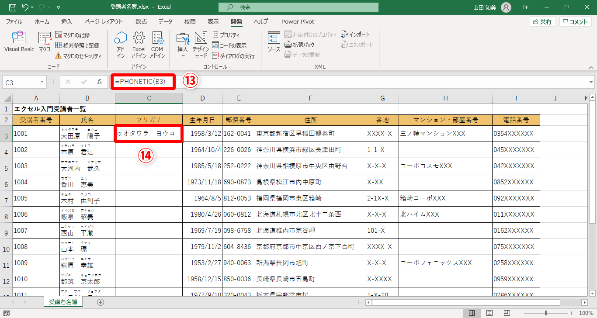Select the フリガナ header cell
The image size is (597, 318).
tap(149, 120)
